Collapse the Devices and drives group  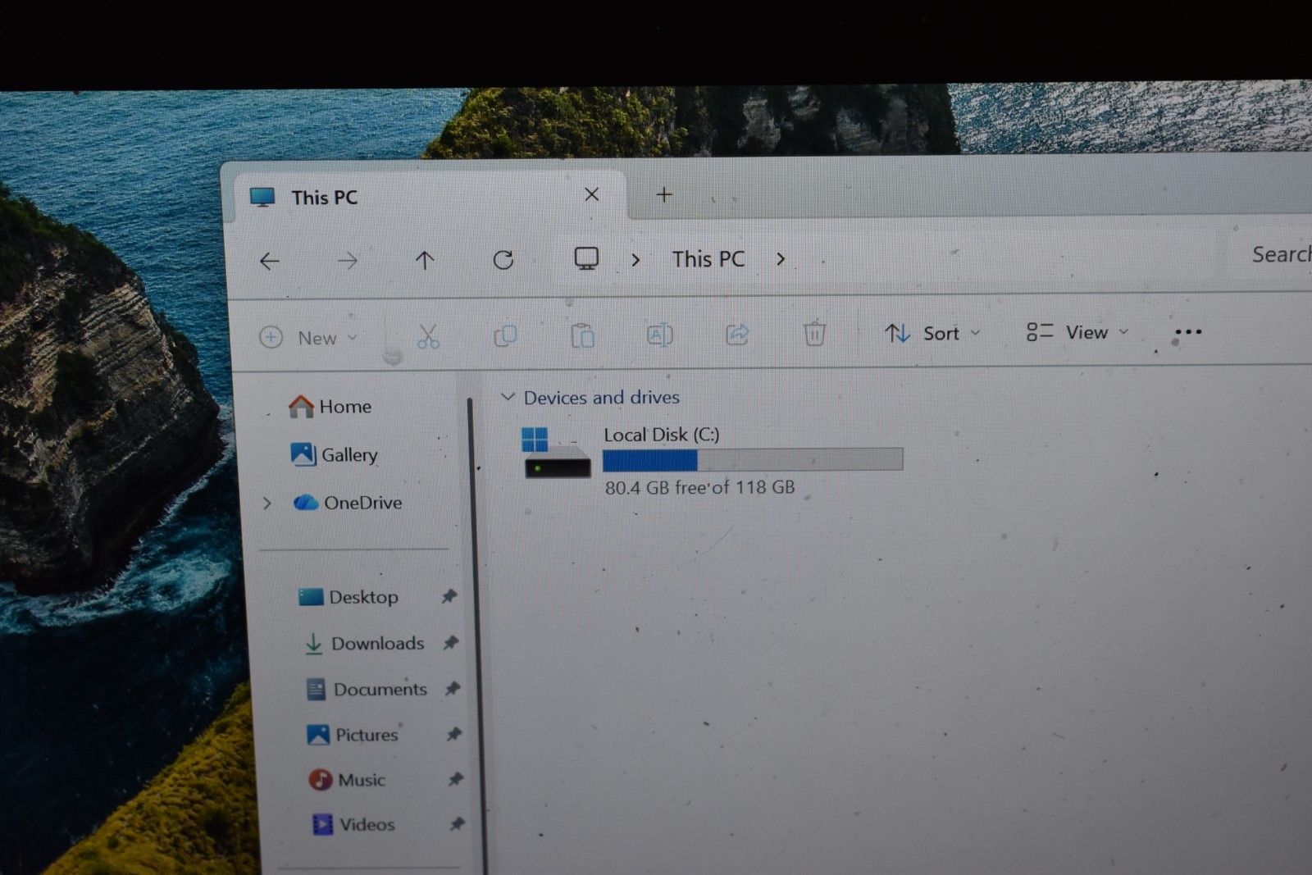point(508,397)
